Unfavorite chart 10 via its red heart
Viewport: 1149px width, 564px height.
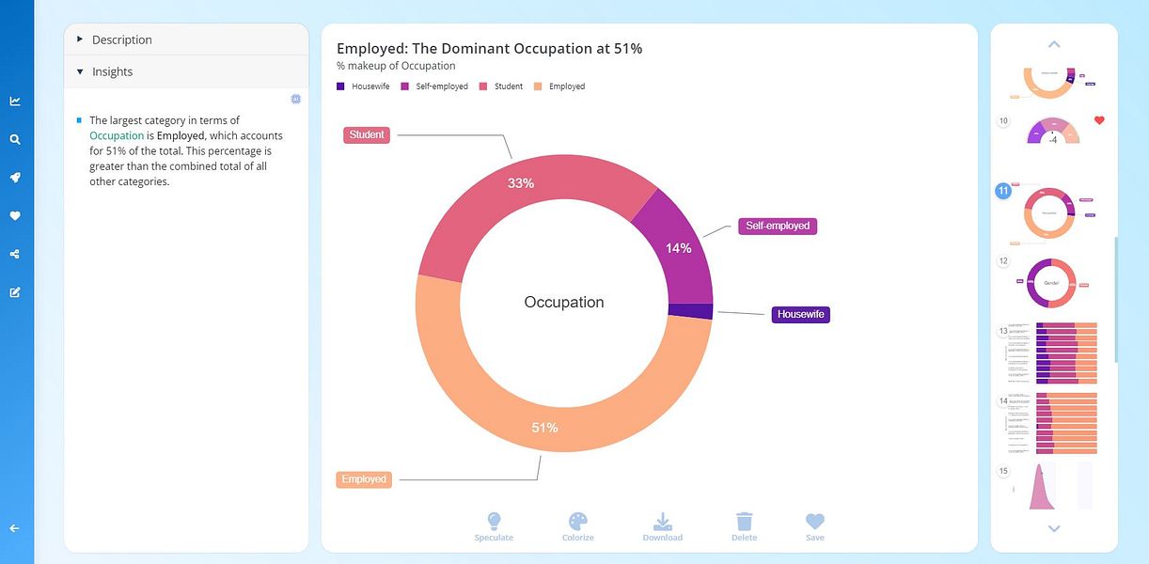click(x=1097, y=119)
